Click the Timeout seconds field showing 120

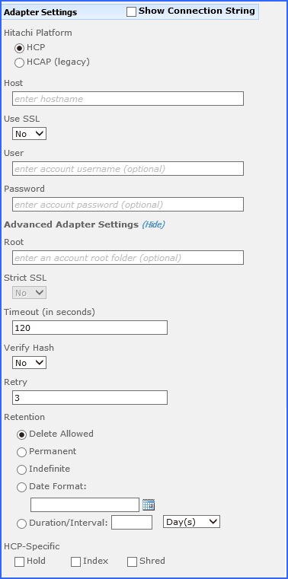[x=90, y=327]
